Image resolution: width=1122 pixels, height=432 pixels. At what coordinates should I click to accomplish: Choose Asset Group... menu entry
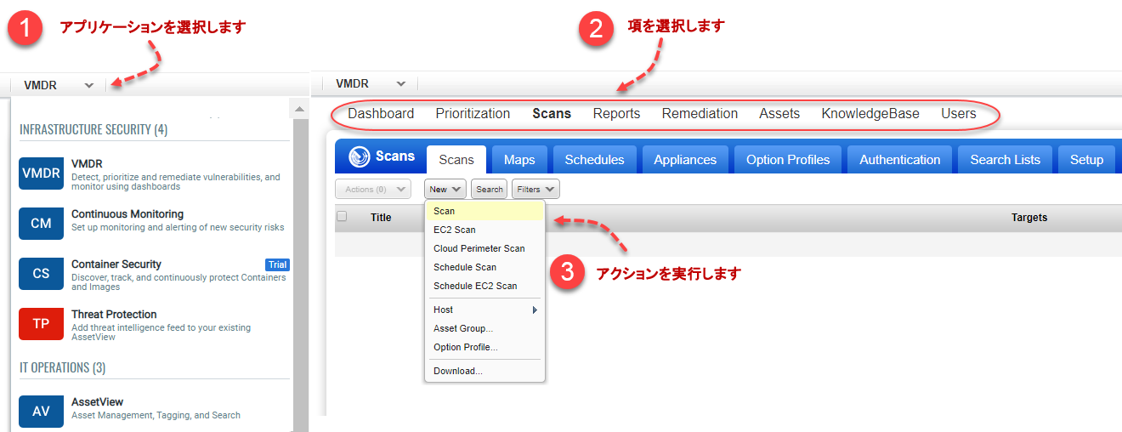click(x=484, y=328)
